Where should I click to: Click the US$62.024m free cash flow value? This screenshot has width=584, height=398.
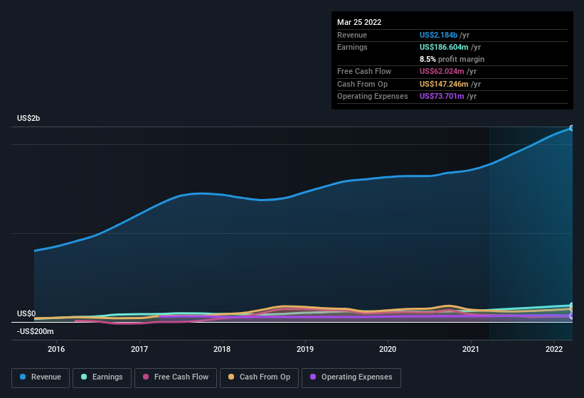click(x=442, y=71)
